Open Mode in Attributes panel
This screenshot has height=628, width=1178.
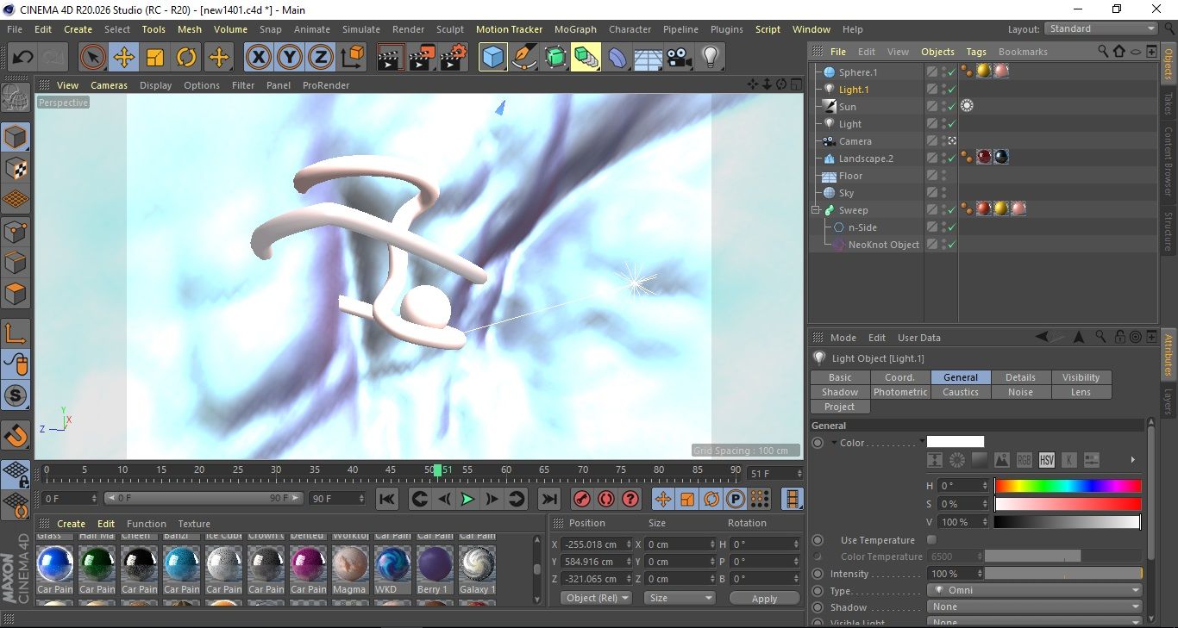tap(843, 338)
